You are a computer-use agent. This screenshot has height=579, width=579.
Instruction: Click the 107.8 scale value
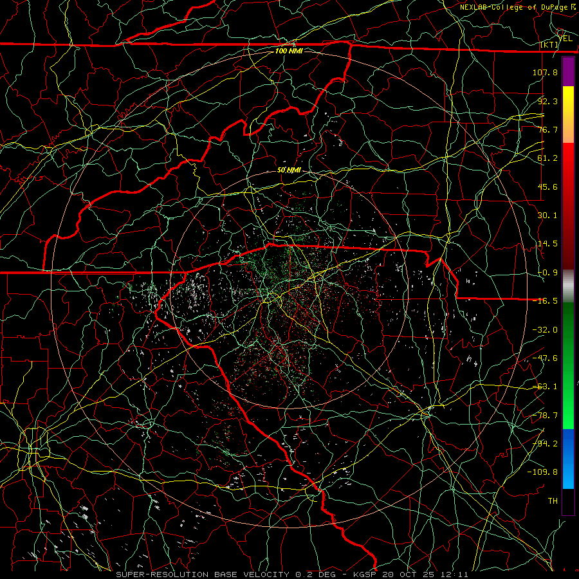click(x=545, y=72)
